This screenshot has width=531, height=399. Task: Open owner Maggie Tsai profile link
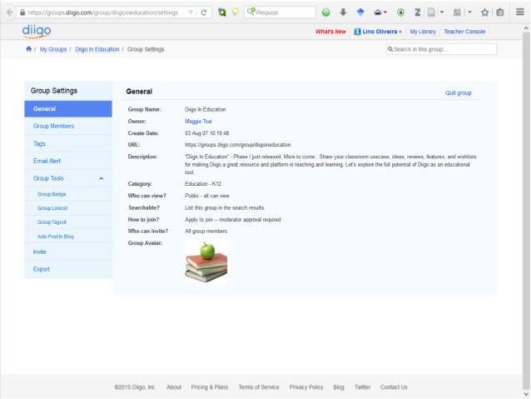[198, 122]
